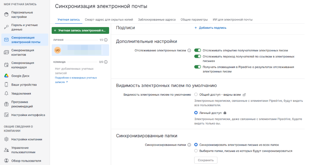
Task: Click info icon next to ЛИЧНАЯ 1/2
Action: [x=106, y=40]
